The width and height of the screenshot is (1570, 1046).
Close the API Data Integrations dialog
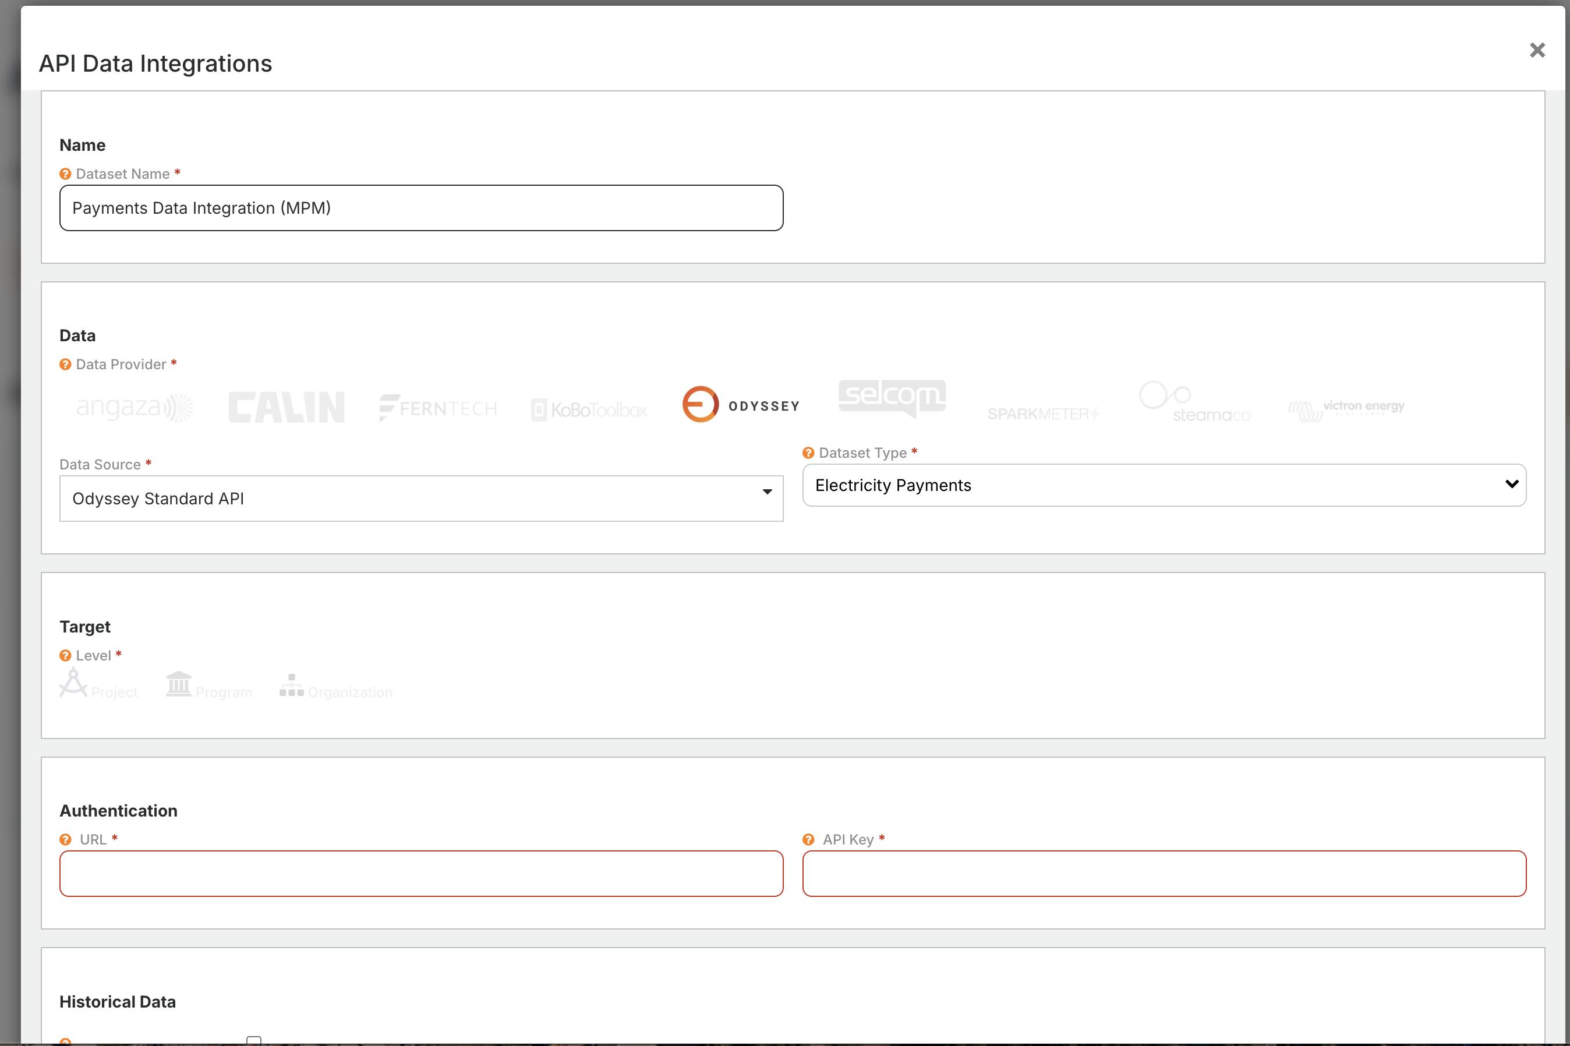coord(1537,50)
